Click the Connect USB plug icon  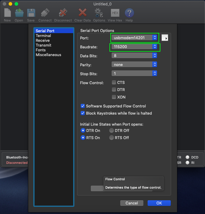(x=45, y=13)
